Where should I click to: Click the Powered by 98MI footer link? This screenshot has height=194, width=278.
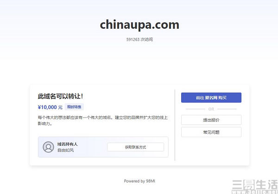139,181
